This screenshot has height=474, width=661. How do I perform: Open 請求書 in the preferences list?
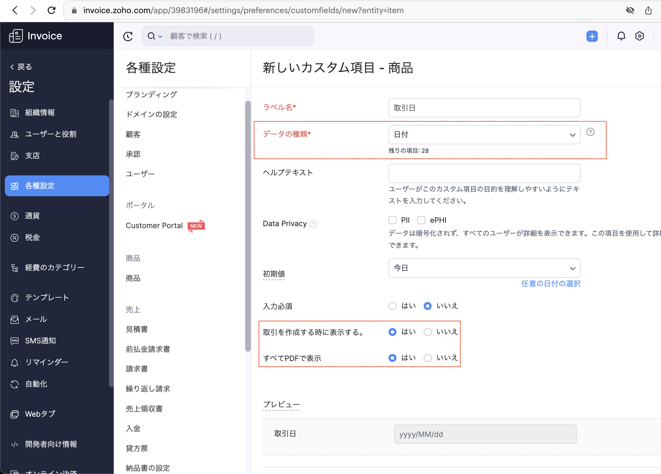[x=137, y=369]
